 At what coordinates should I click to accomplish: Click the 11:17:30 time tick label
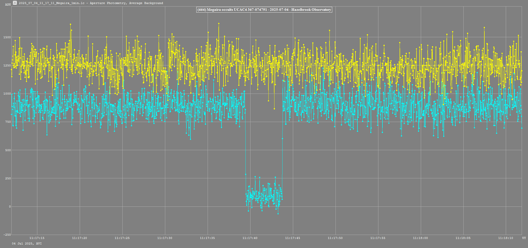coord(165,238)
